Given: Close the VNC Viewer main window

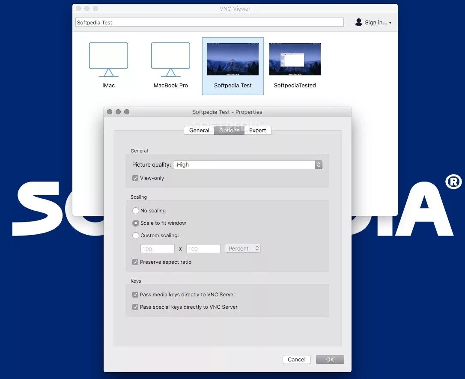Looking at the screenshot, I should (78, 9).
